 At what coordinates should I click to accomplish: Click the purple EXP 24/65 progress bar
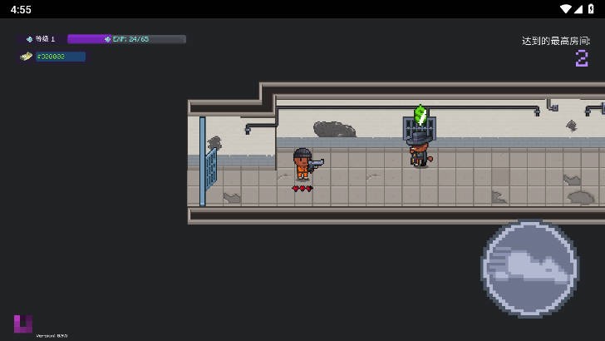(126, 39)
